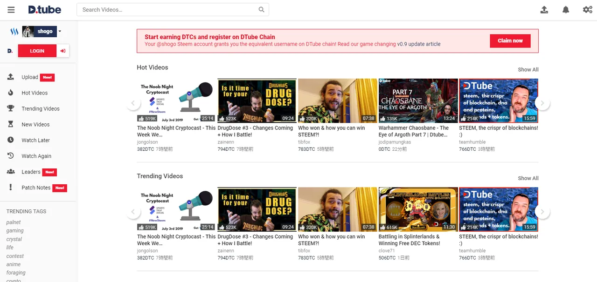Open the upload icon in top bar
Screen dimensions: 597x282
(x=544, y=9)
